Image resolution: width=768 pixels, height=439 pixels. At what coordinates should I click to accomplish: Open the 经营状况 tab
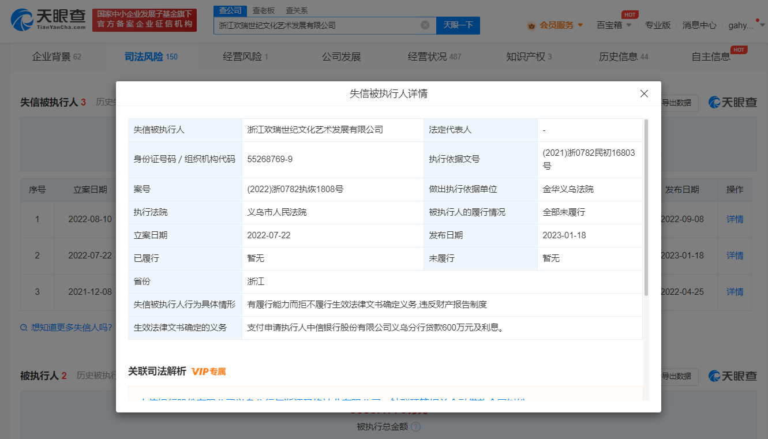[434, 57]
